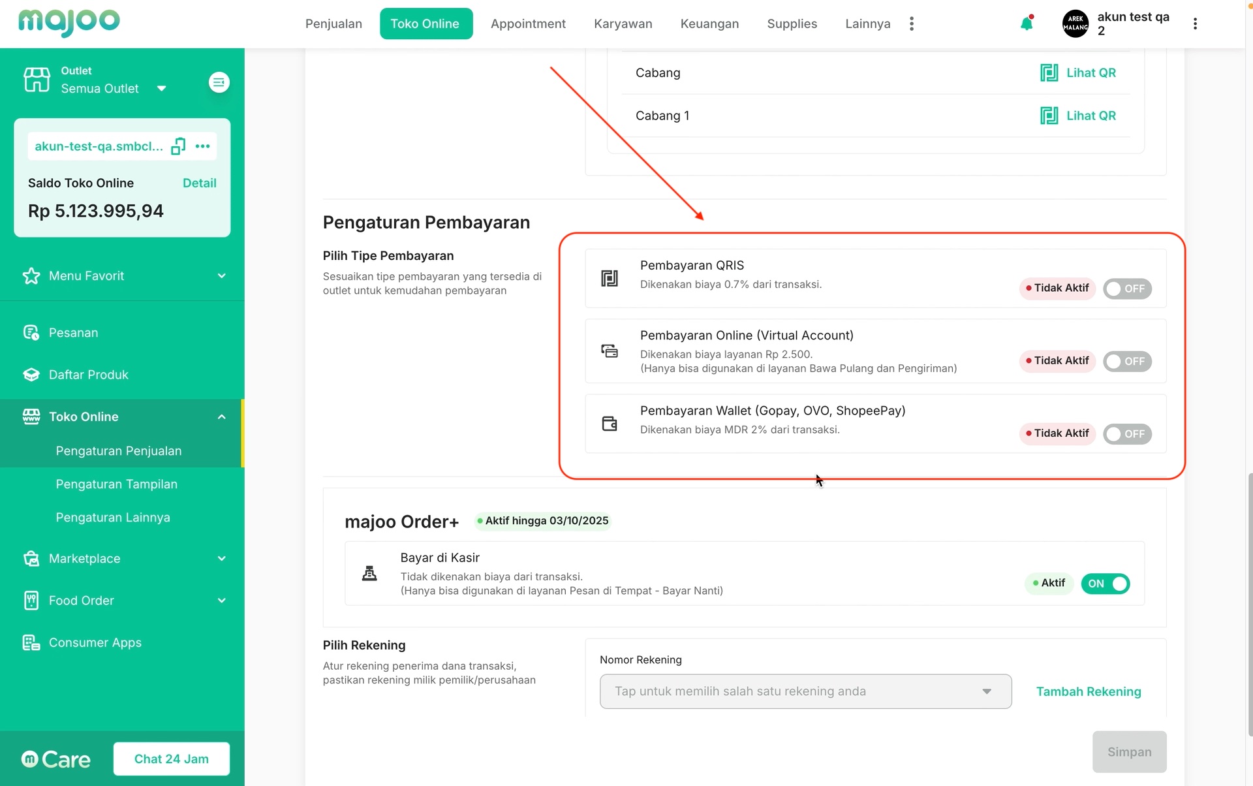Click the majoo Care logo
Viewport: 1253px width, 786px height.
pos(56,759)
